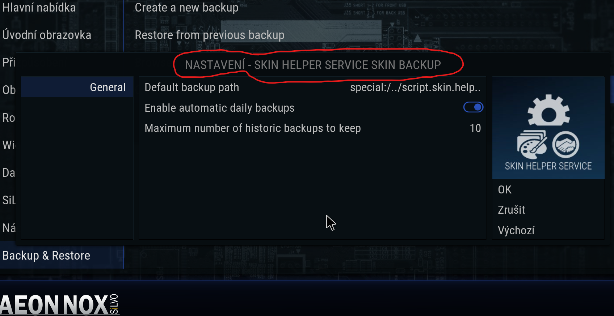Click Zrušit to cancel settings
The height and width of the screenshot is (316, 614).
pos(511,210)
